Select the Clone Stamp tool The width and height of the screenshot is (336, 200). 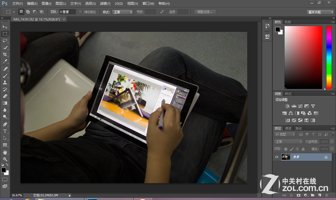5,82
